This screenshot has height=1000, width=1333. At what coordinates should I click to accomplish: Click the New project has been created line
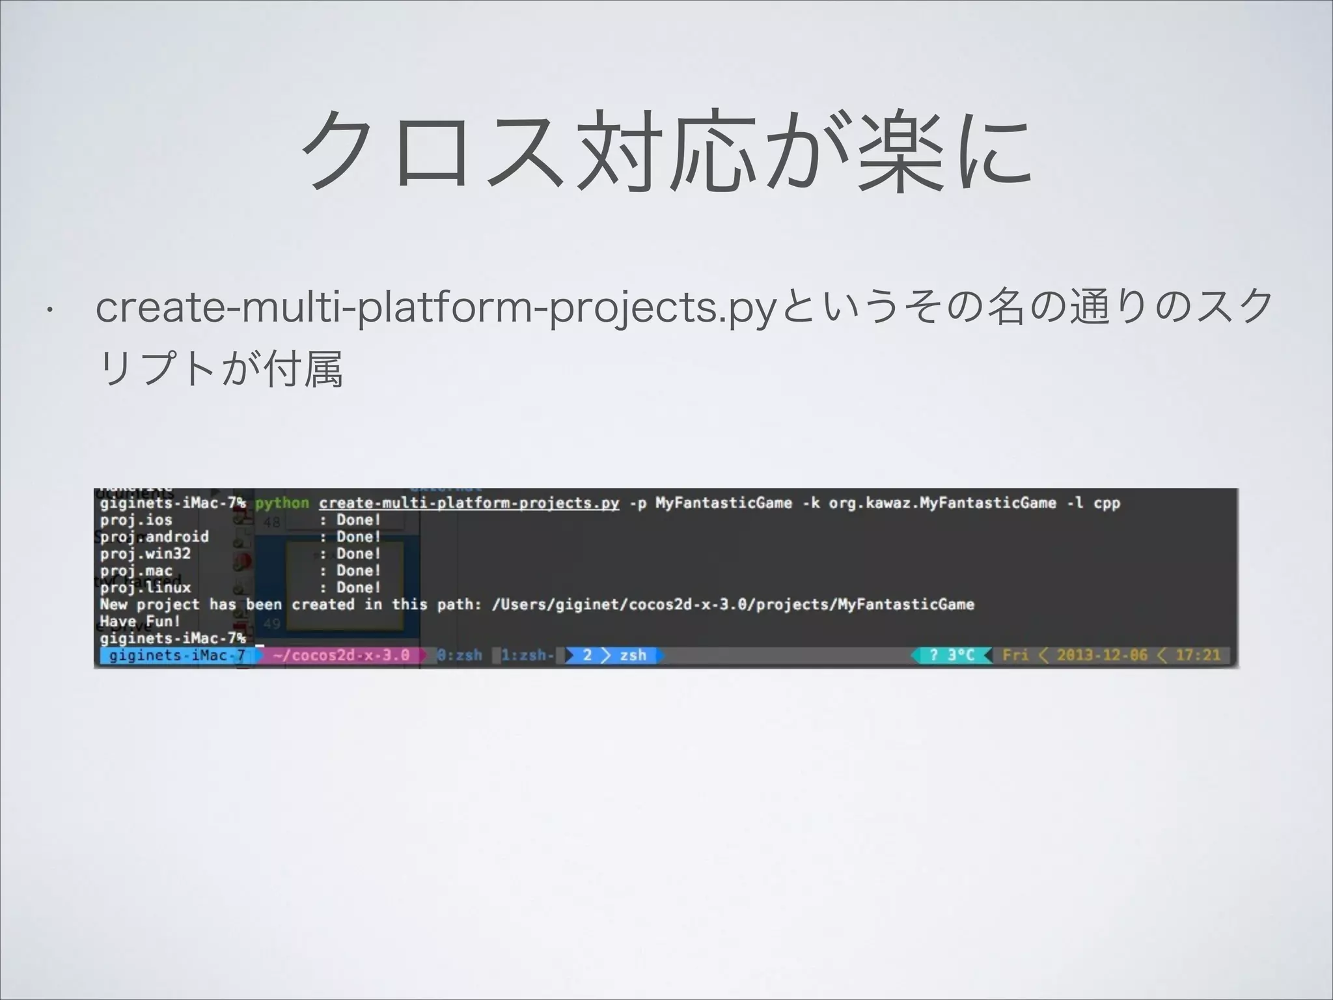537,604
